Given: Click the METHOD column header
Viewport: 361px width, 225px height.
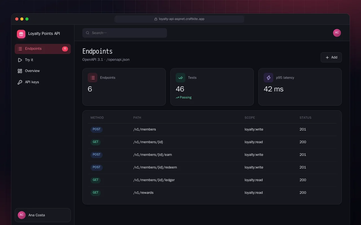Looking at the screenshot, I should (x=97, y=118).
